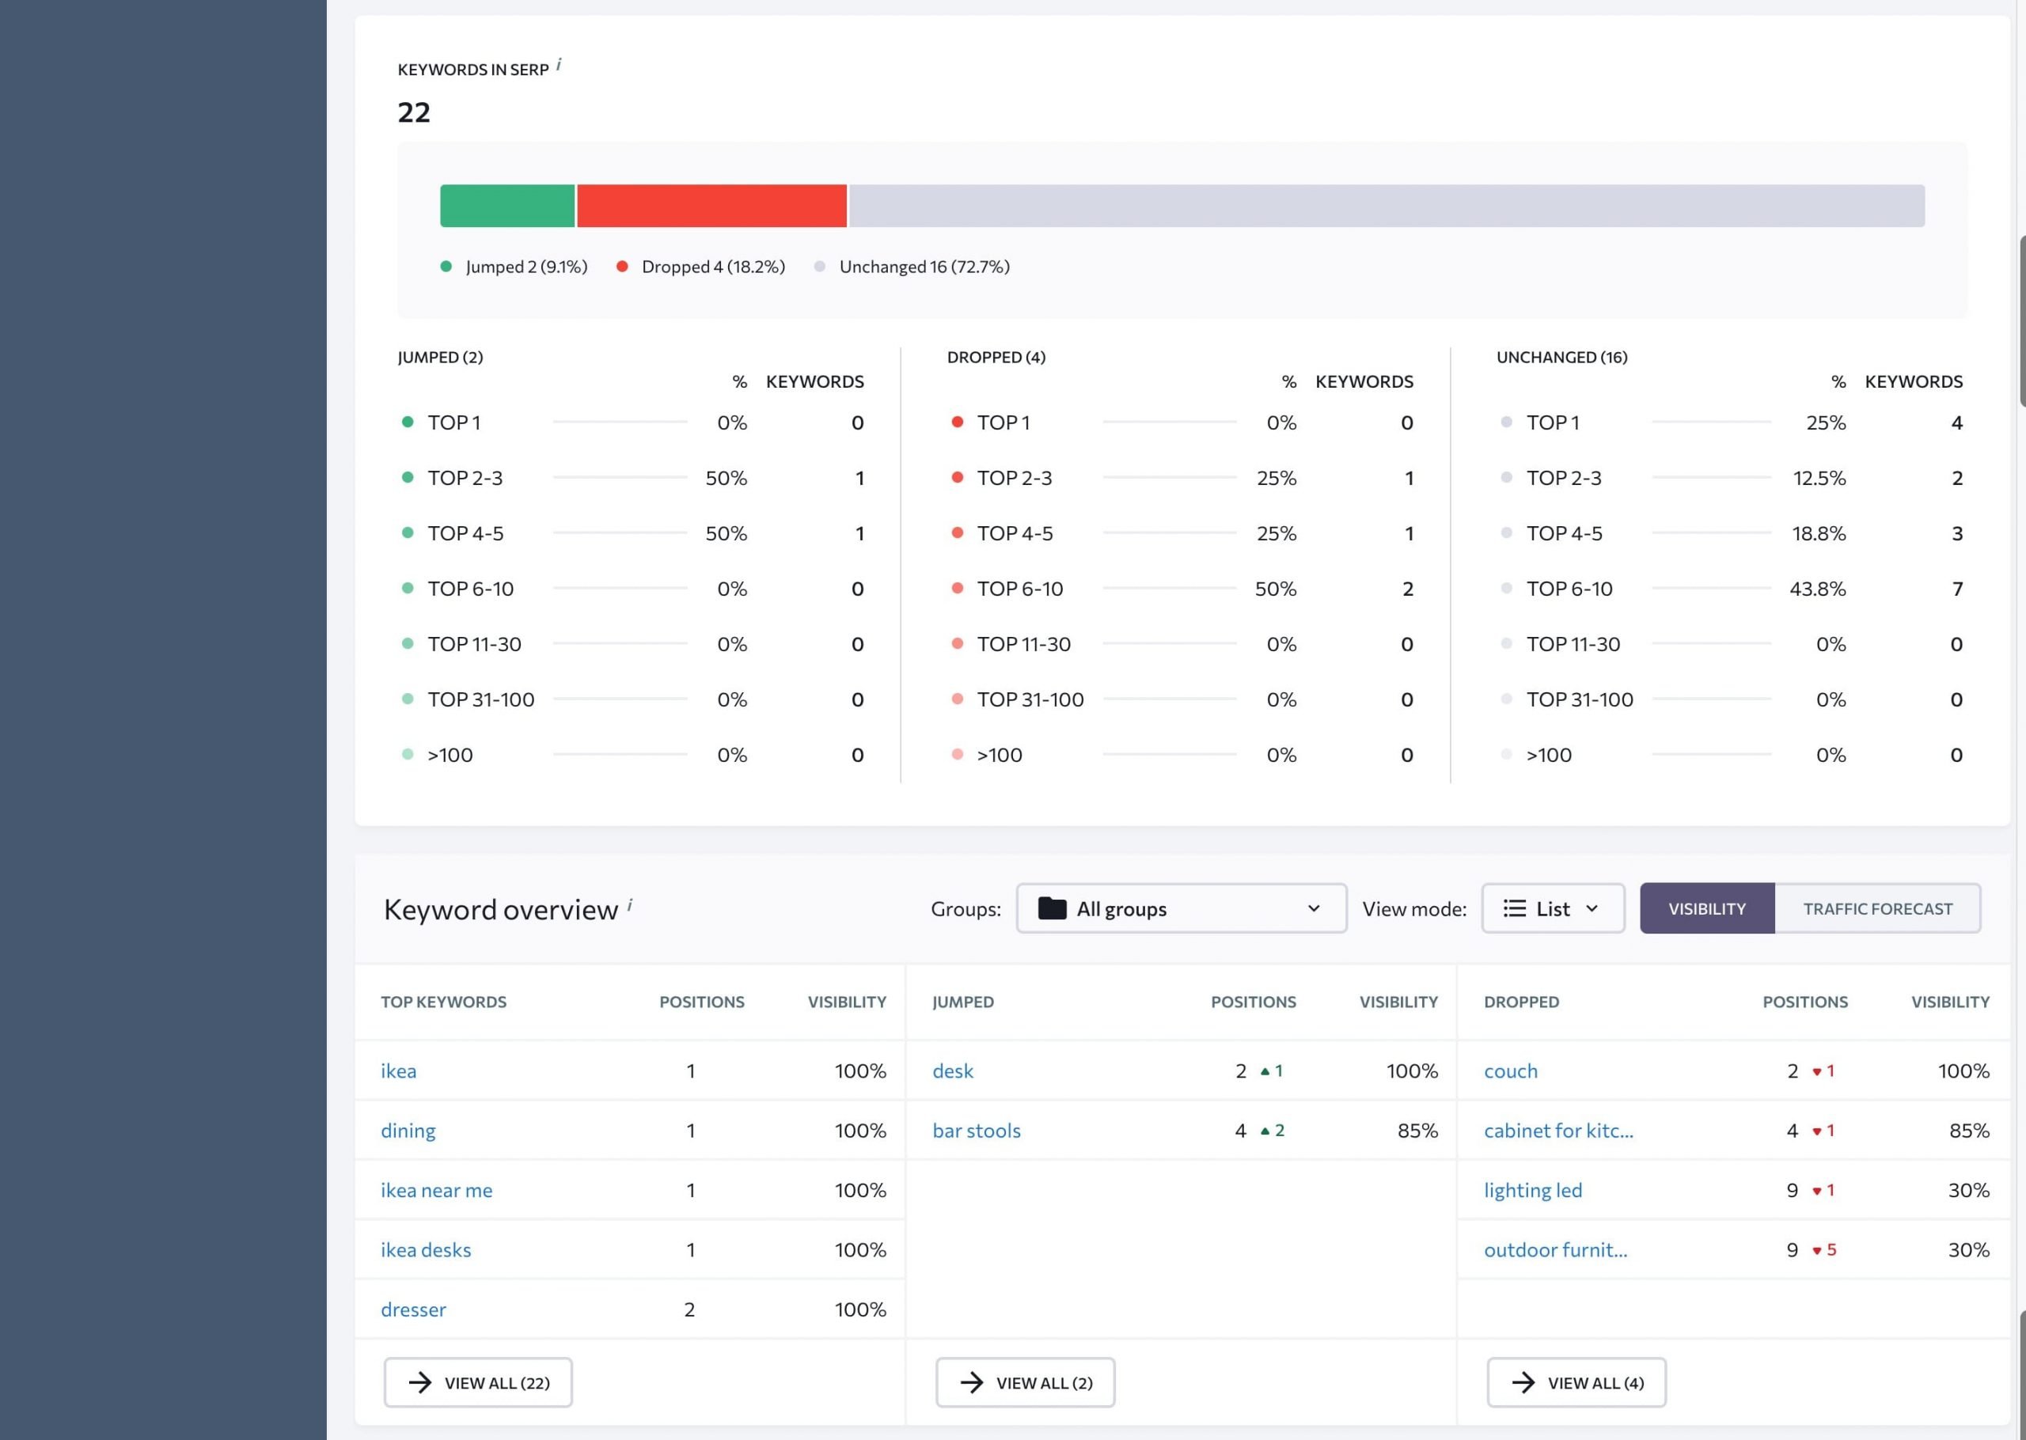Click the red down arrow in outdoor furnit... row
This screenshot has width=2026, height=1440.
pos(1817,1251)
